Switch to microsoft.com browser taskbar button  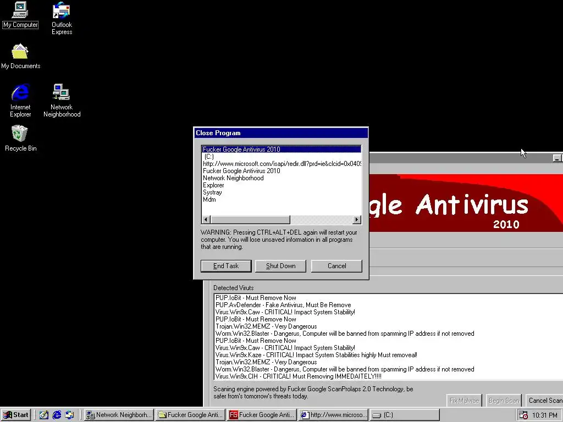pyautogui.click(x=334, y=415)
